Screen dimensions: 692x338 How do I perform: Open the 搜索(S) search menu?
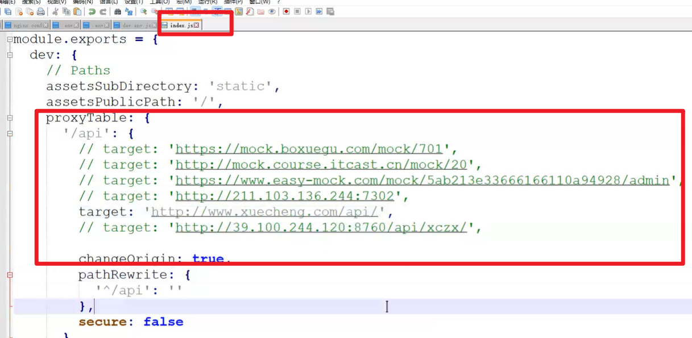pos(32,2)
